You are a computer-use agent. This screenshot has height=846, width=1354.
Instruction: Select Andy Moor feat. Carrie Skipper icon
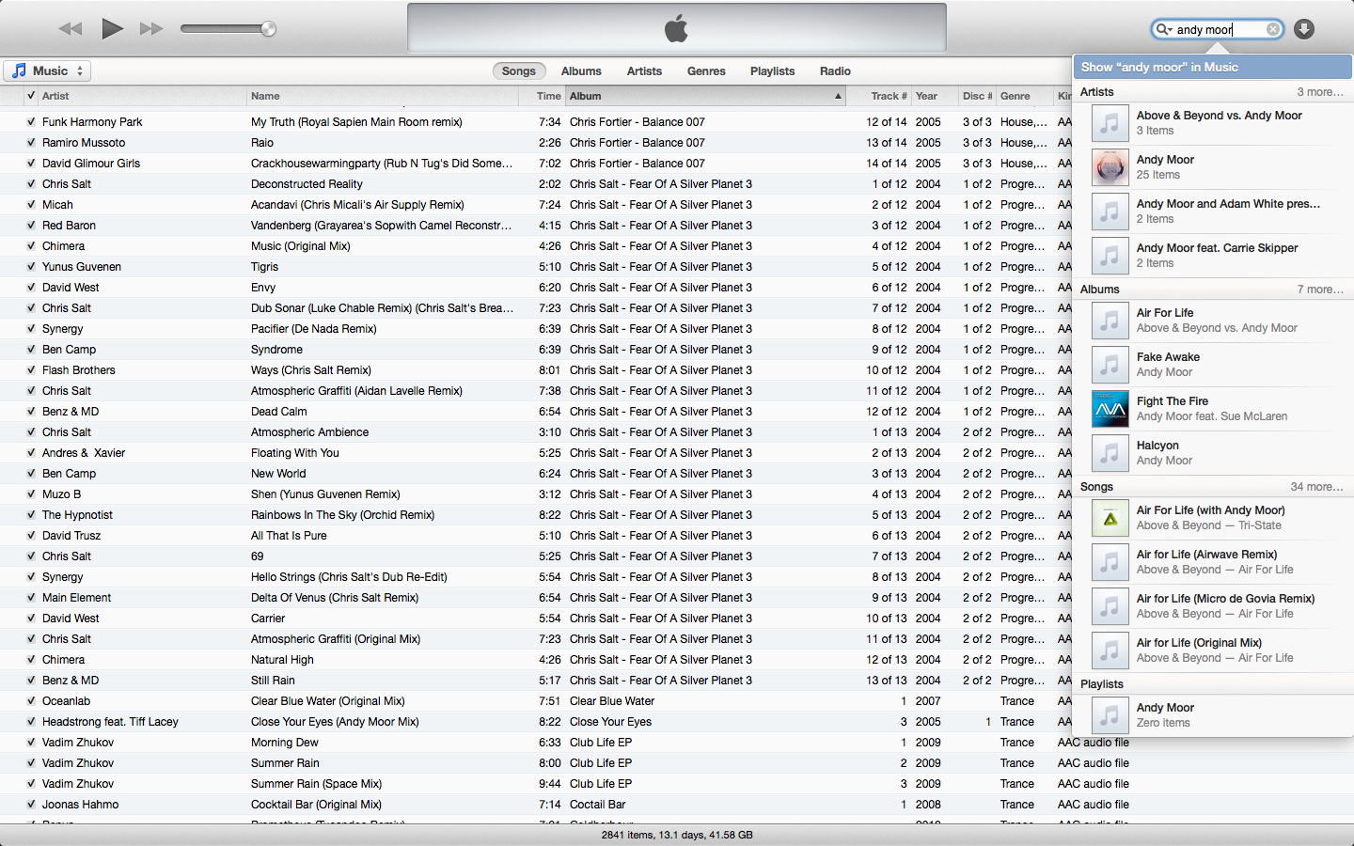[x=1110, y=256]
